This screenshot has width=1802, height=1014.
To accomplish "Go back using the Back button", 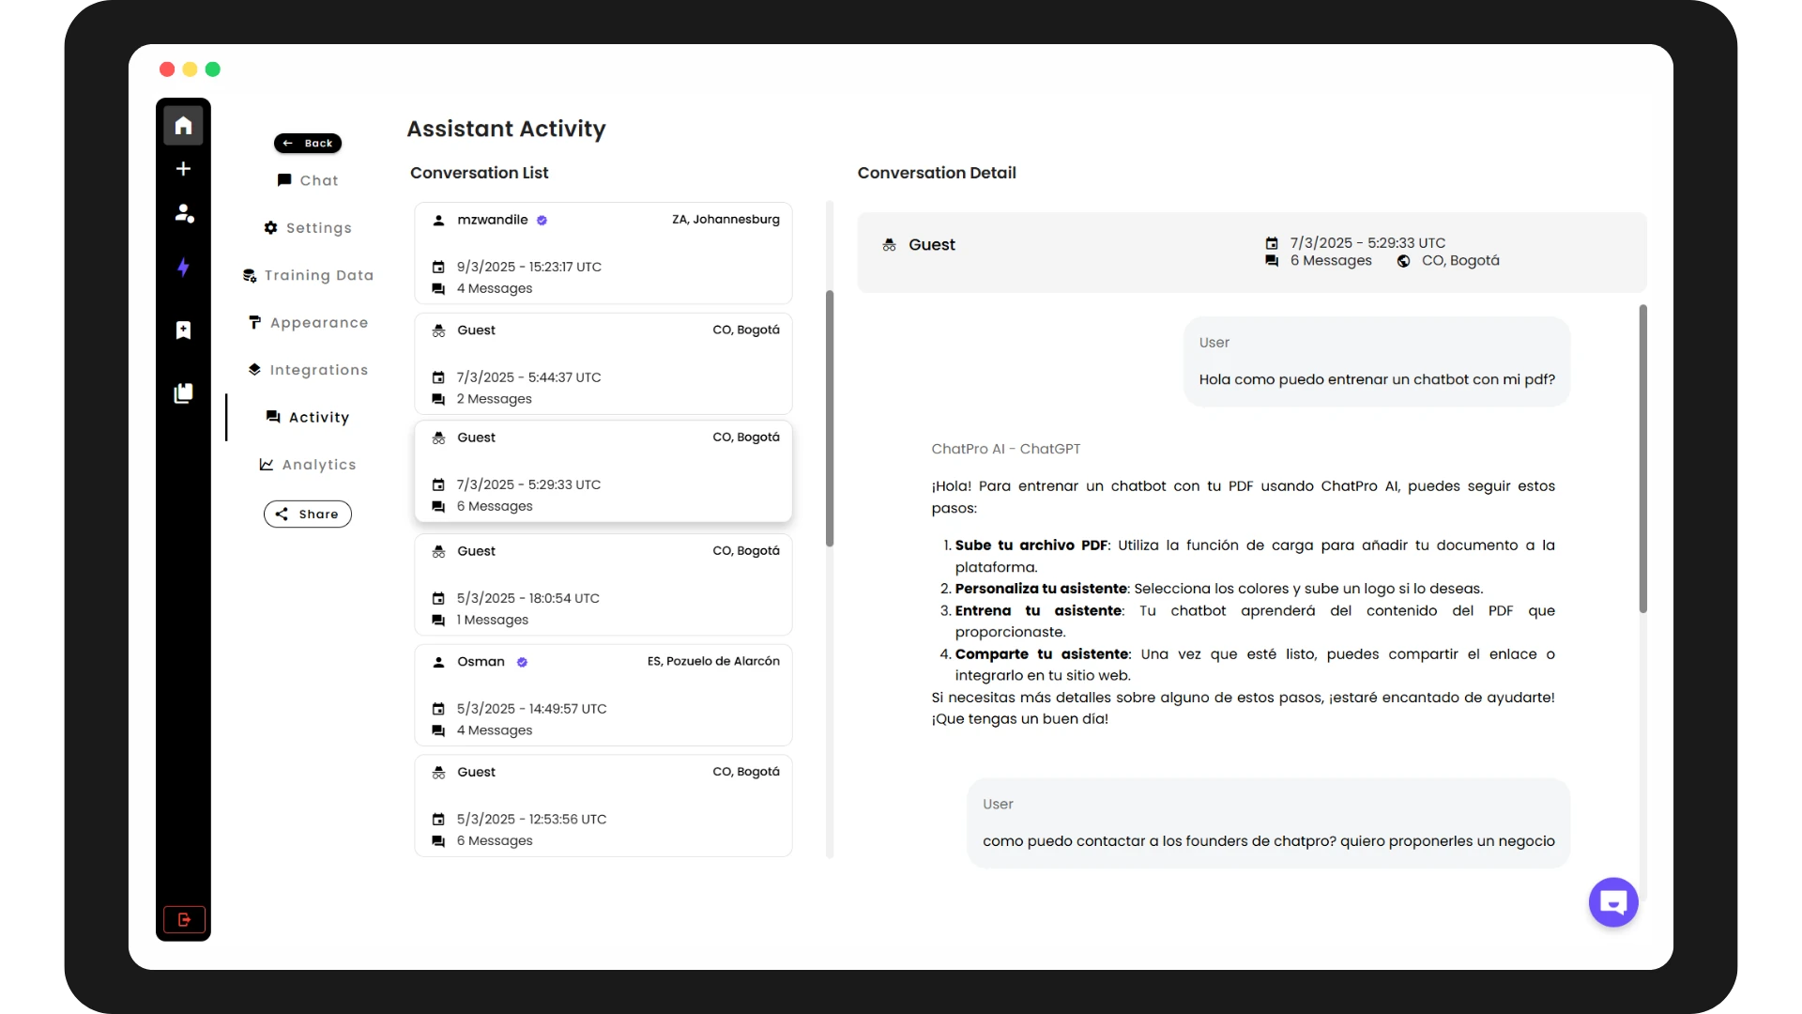I will point(308,144).
